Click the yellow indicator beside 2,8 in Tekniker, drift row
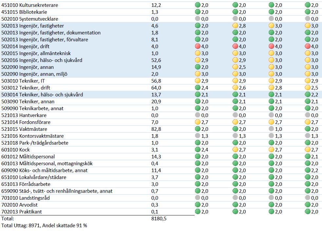The image size is (322, 241). pos(271,88)
